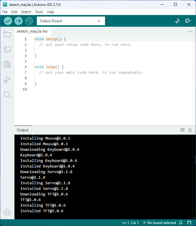Start Debugging from the toolbar
The width and height of the screenshot is (196, 226).
[x=29, y=21]
